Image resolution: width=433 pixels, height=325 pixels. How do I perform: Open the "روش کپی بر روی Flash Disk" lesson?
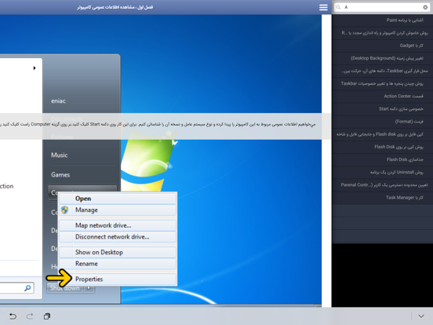pyautogui.click(x=382, y=147)
